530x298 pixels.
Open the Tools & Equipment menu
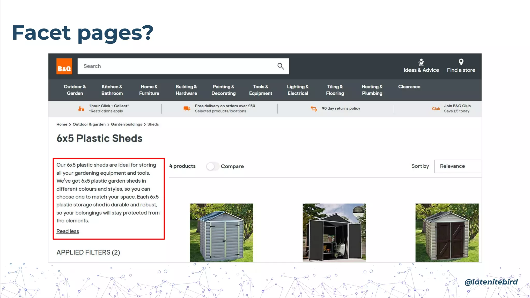click(x=260, y=90)
